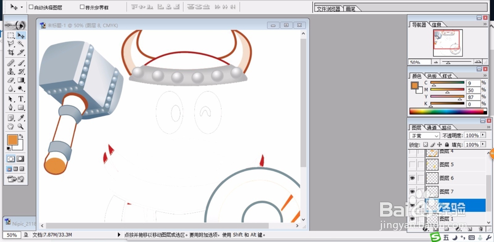Select the Clone Stamp tool

click(11, 72)
